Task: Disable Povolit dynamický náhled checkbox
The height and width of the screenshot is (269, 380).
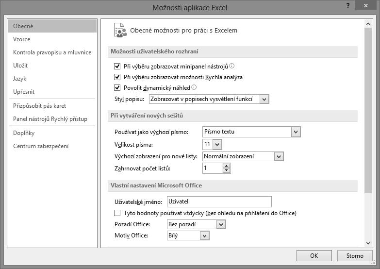Action: pos(117,87)
